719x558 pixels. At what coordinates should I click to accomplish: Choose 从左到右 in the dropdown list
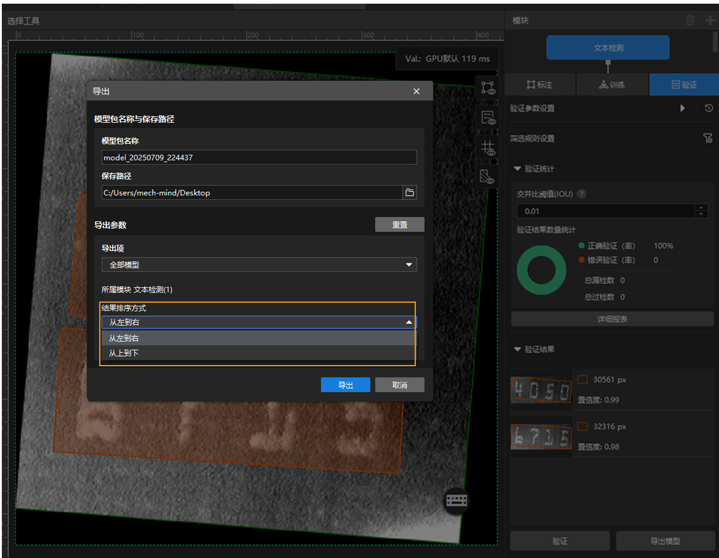259,338
